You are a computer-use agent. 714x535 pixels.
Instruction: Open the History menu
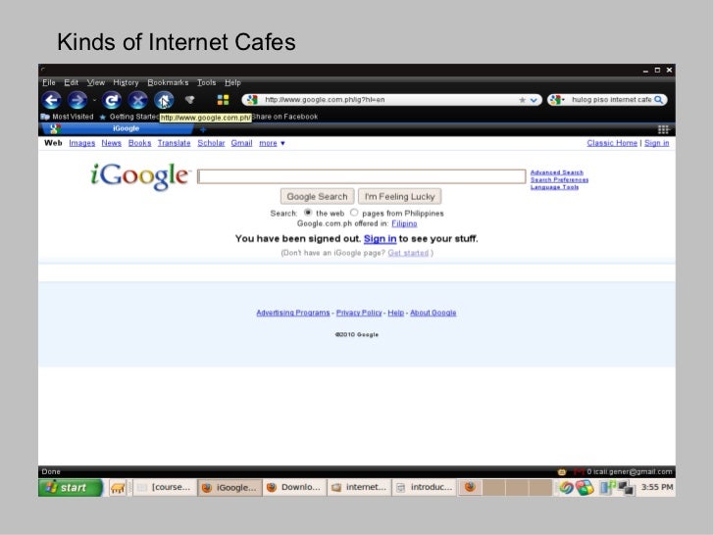[126, 82]
